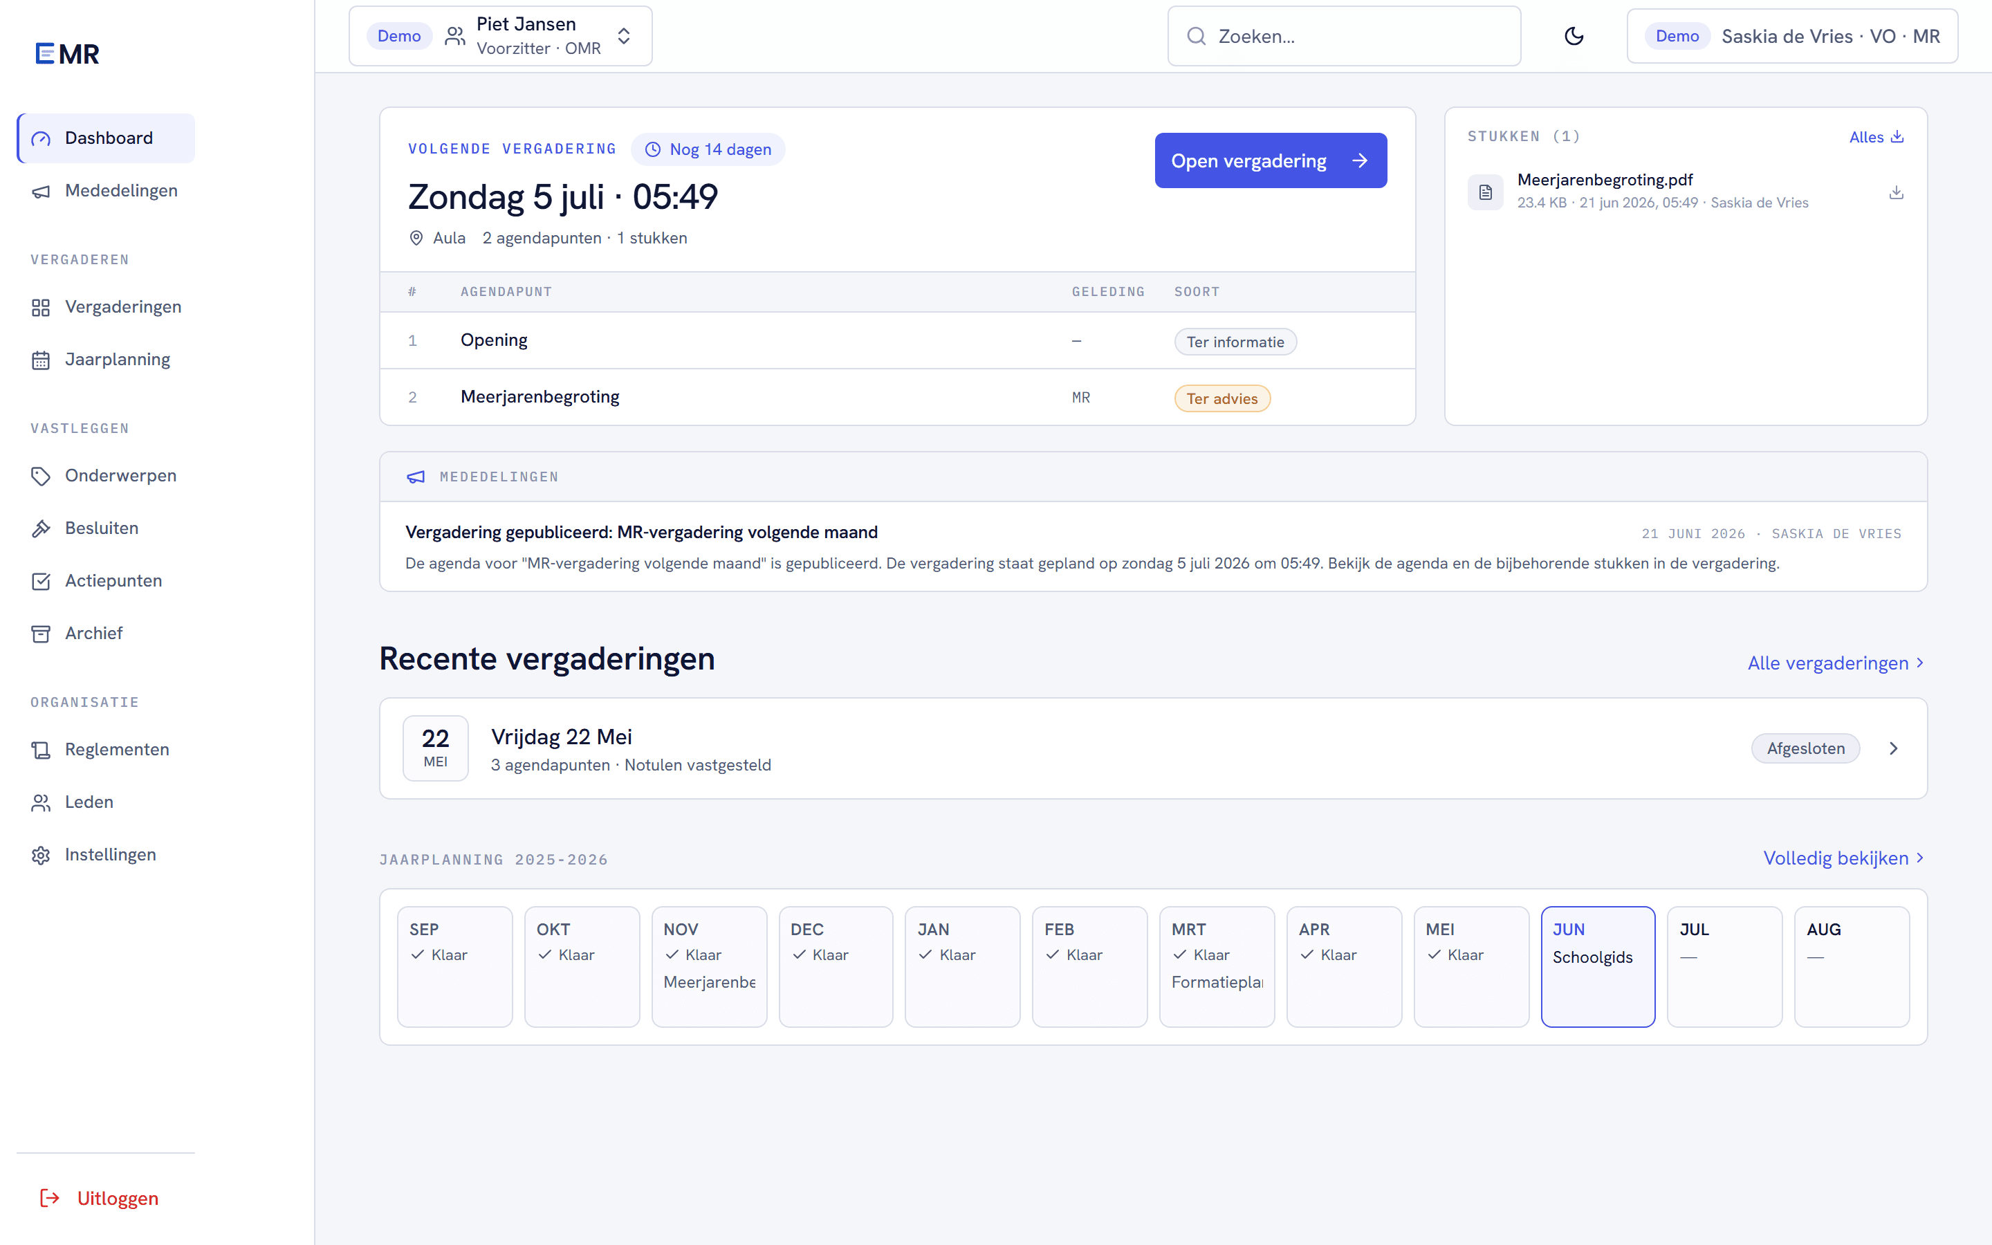
Task: Select the OKT month card
Action: [x=582, y=967]
